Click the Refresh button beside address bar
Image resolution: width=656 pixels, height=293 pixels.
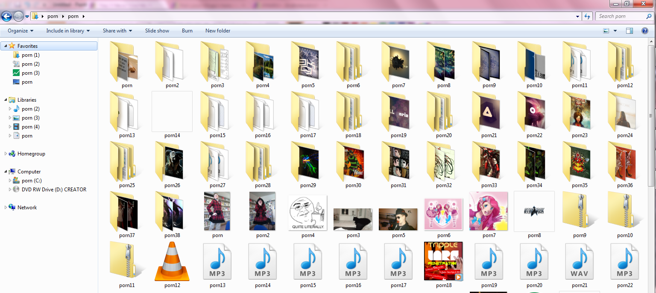click(x=588, y=16)
